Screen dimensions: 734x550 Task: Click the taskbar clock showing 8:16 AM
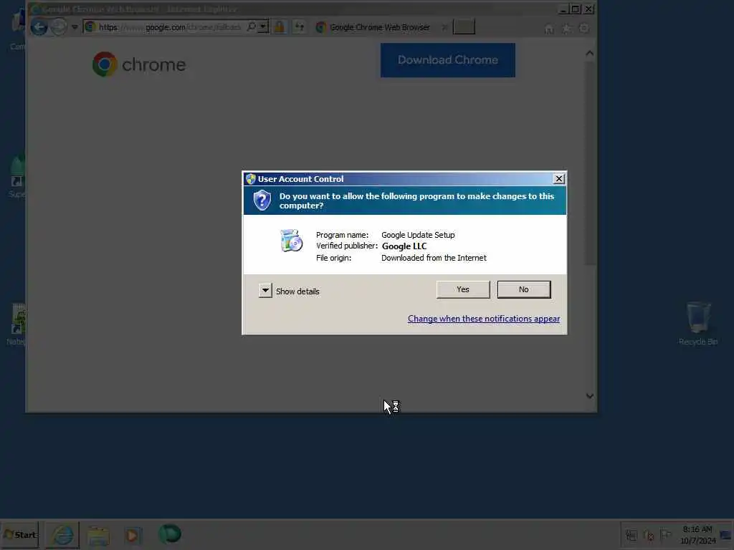coord(698,534)
